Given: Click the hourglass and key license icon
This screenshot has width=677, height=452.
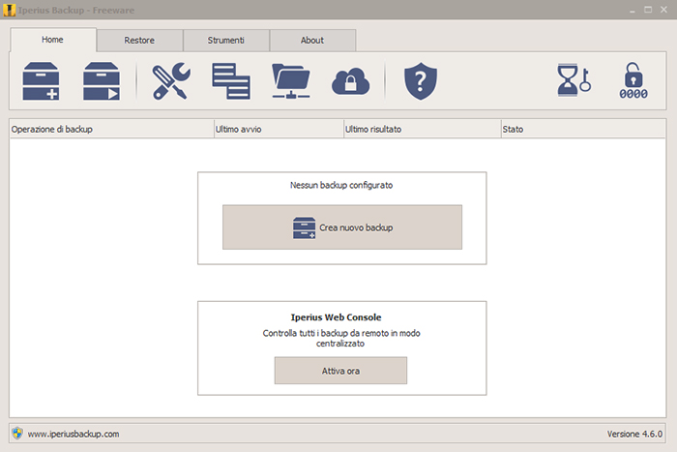Looking at the screenshot, I should (x=574, y=80).
